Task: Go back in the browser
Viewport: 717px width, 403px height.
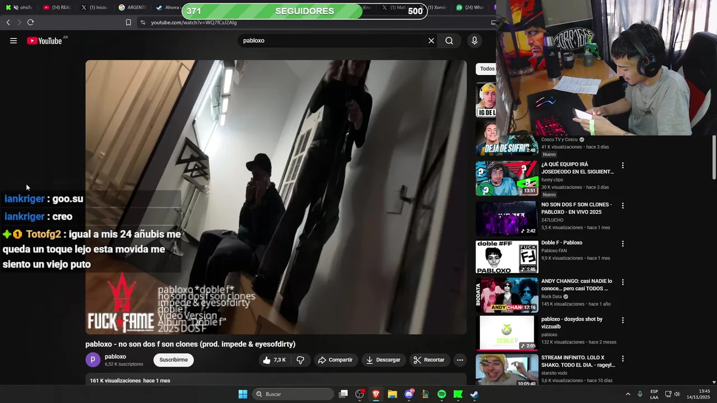Action: click(x=8, y=22)
